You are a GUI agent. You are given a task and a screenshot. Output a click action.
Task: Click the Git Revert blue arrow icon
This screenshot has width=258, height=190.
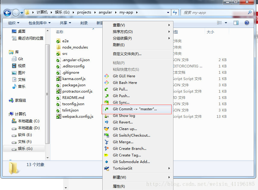click(107, 122)
